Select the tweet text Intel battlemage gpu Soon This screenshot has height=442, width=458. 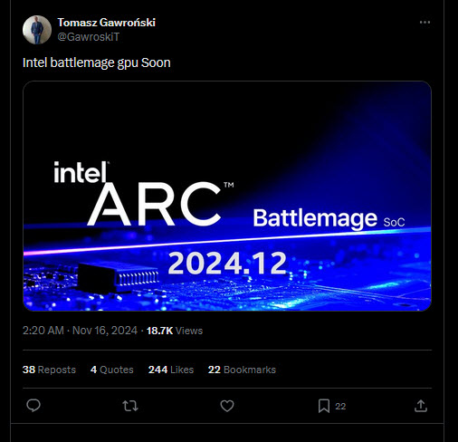tap(97, 62)
